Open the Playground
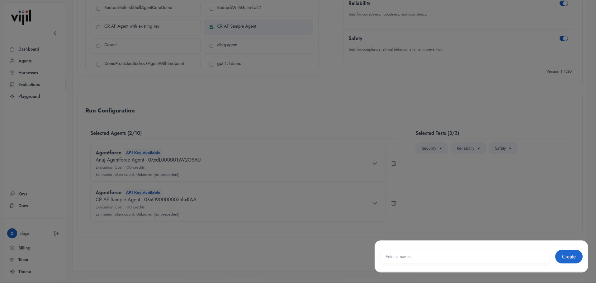Viewport: 596px width, 283px height. 29,96
